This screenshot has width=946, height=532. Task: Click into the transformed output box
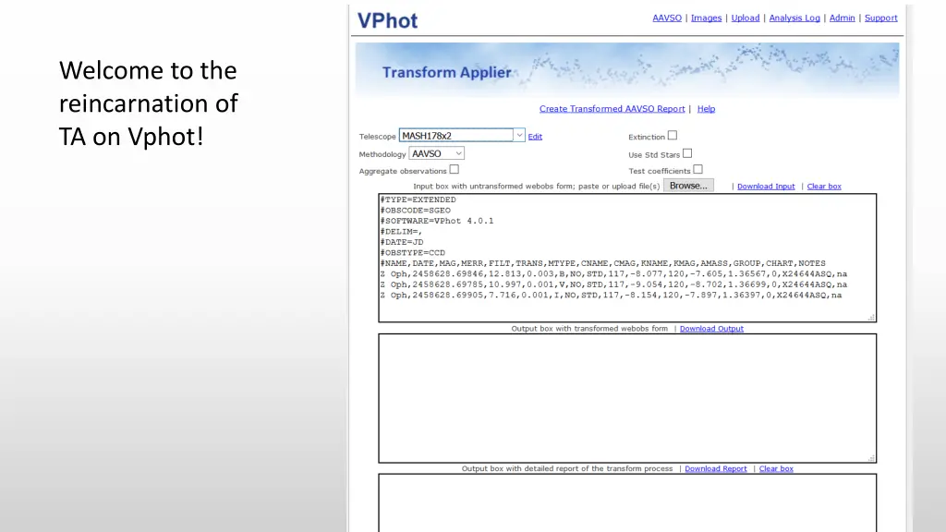(x=627, y=399)
